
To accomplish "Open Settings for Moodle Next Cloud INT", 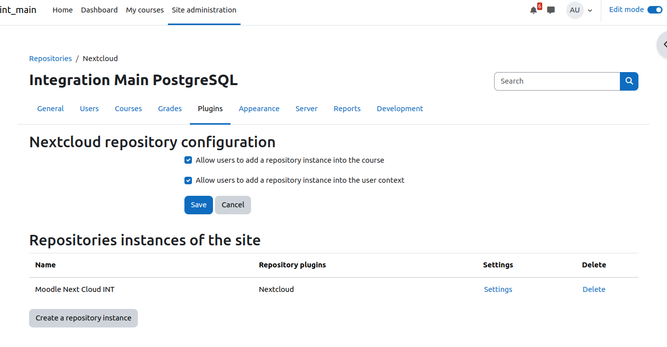I will [x=498, y=289].
